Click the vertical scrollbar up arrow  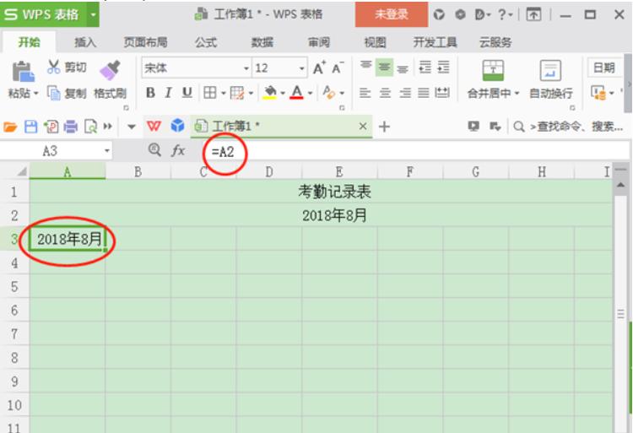tap(620, 184)
